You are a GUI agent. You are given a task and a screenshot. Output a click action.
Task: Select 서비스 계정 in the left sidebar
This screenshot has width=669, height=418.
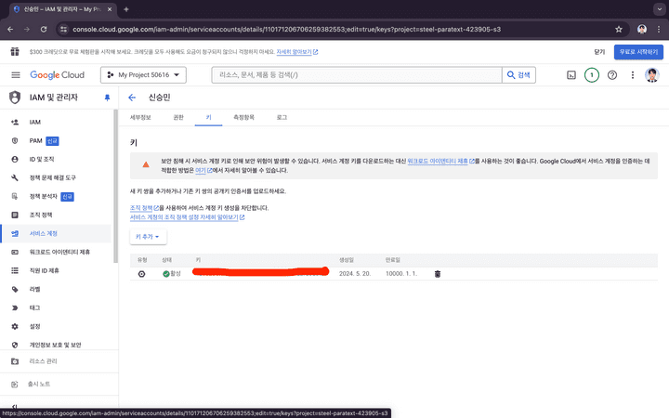coord(44,233)
